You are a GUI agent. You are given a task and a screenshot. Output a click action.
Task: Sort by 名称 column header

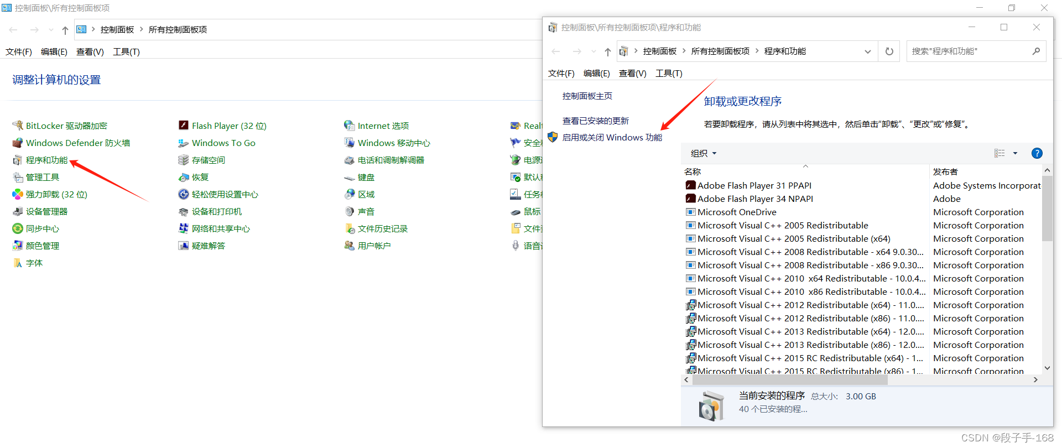tap(806, 171)
